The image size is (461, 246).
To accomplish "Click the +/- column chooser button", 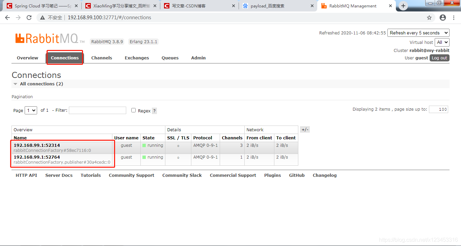I will coord(305,130).
